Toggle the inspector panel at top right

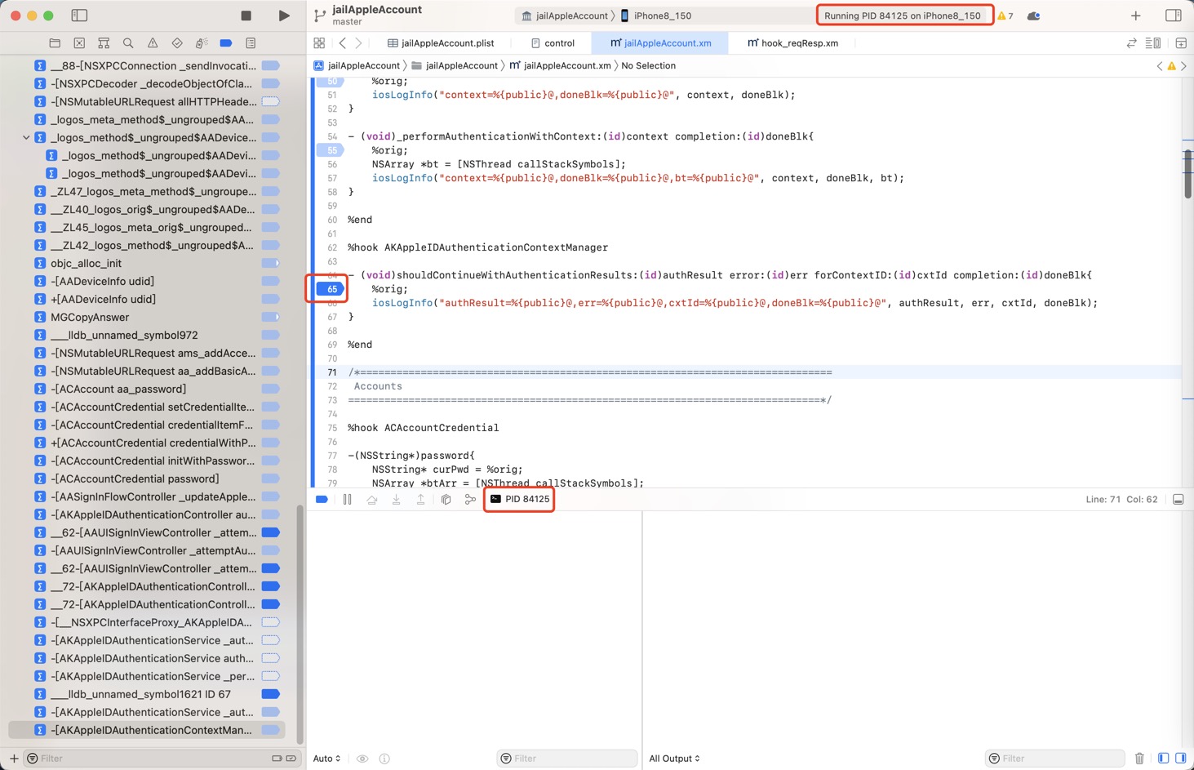[x=1173, y=16]
